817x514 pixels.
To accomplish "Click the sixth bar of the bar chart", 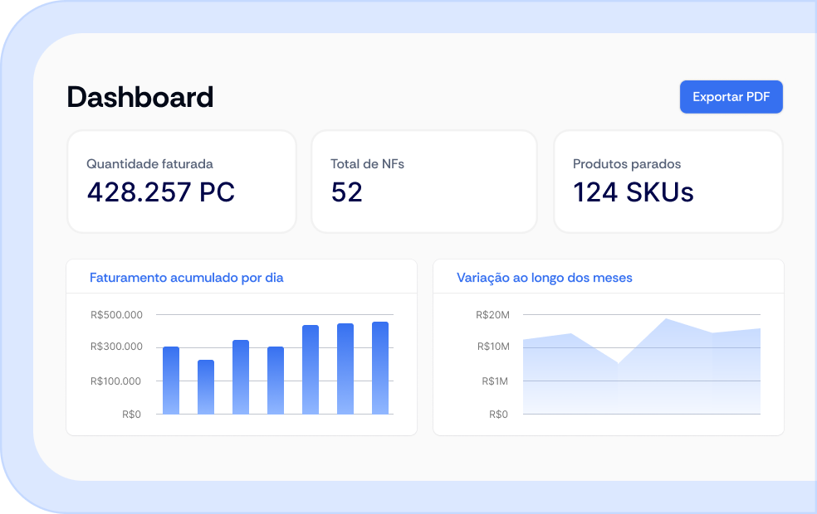I will point(345,369).
